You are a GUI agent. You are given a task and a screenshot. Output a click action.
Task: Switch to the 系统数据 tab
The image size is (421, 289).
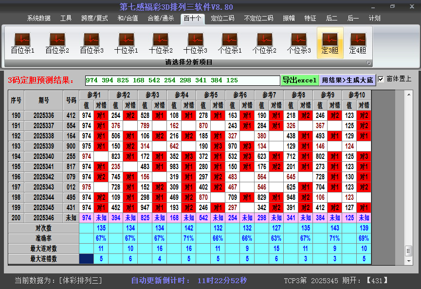click(39, 19)
